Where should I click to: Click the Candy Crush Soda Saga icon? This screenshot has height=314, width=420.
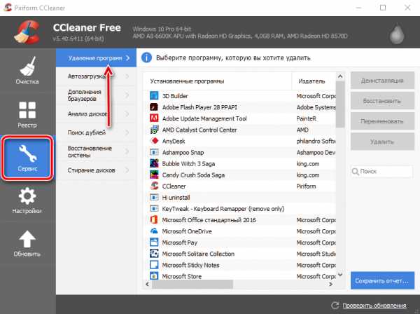(154, 175)
